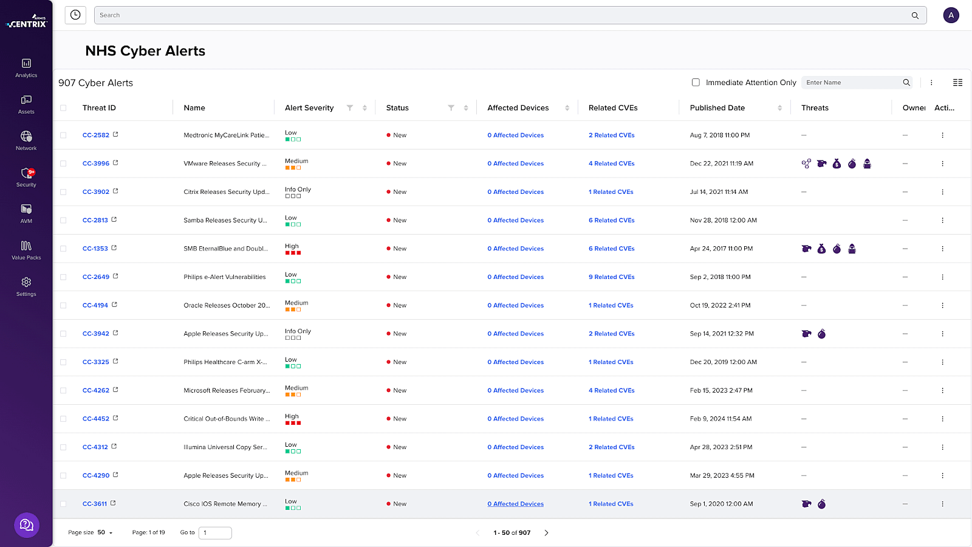Image resolution: width=972 pixels, height=547 pixels.
Task: Enable Immediate Attention Only checkbox
Action: point(696,82)
